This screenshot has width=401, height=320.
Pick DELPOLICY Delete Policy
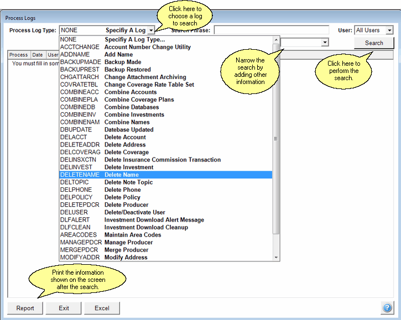166,197
